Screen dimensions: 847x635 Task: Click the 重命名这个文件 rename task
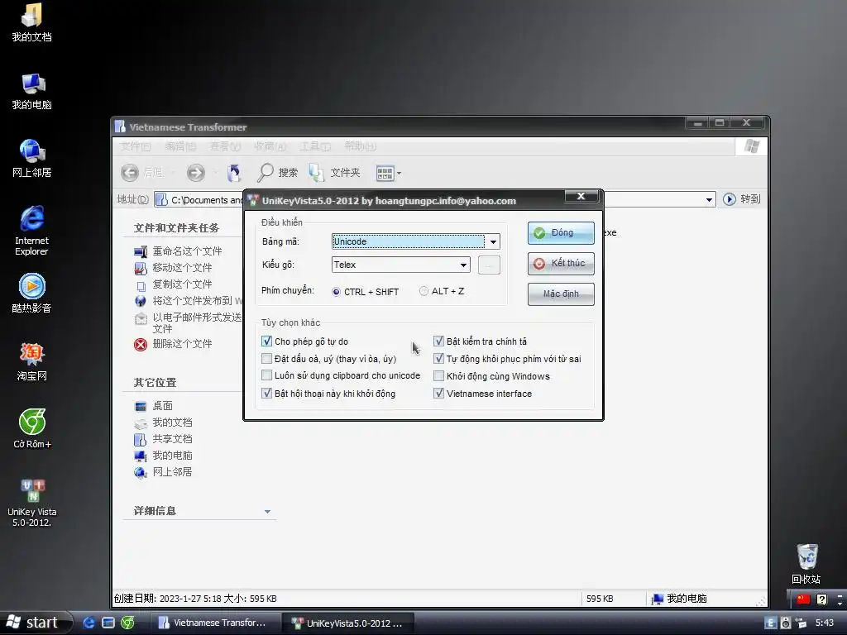click(x=179, y=251)
